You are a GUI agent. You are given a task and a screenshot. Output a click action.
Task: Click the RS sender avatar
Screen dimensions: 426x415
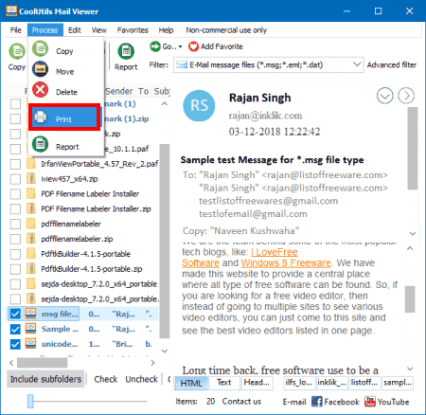199,105
